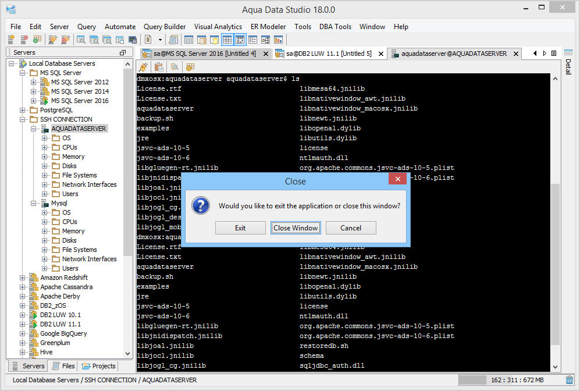Click the Close Window button
Image resolution: width=580 pixels, height=391 pixels.
pyautogui.click(x=296, y=228)
